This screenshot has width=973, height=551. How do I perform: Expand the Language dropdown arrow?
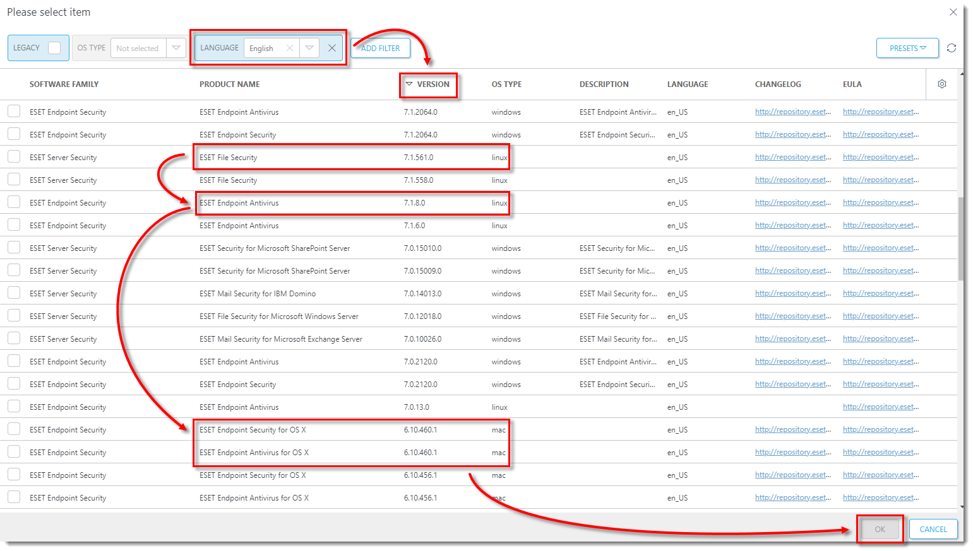(x=309, y=48)
